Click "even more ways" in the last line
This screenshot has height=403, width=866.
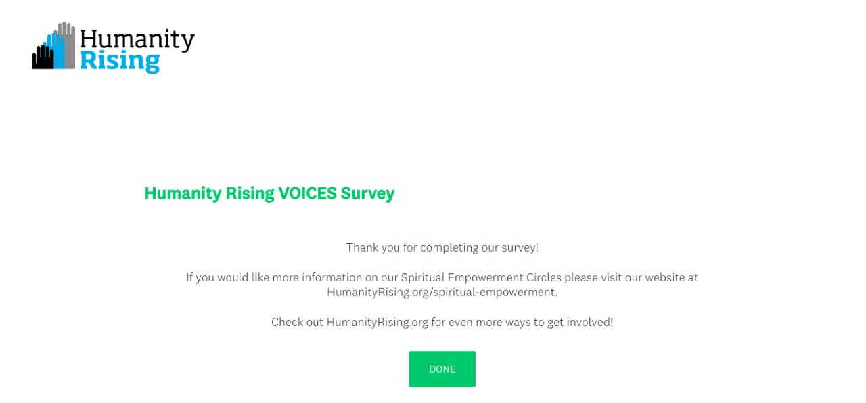tap(489, 322)
